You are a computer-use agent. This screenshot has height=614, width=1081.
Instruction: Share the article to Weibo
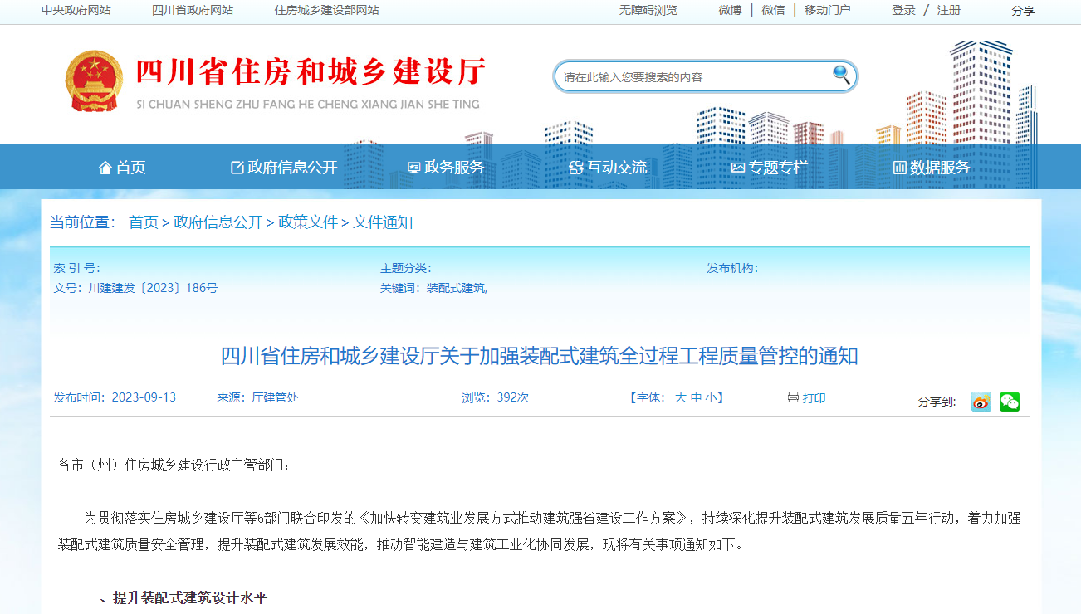[x=981, y=402]
